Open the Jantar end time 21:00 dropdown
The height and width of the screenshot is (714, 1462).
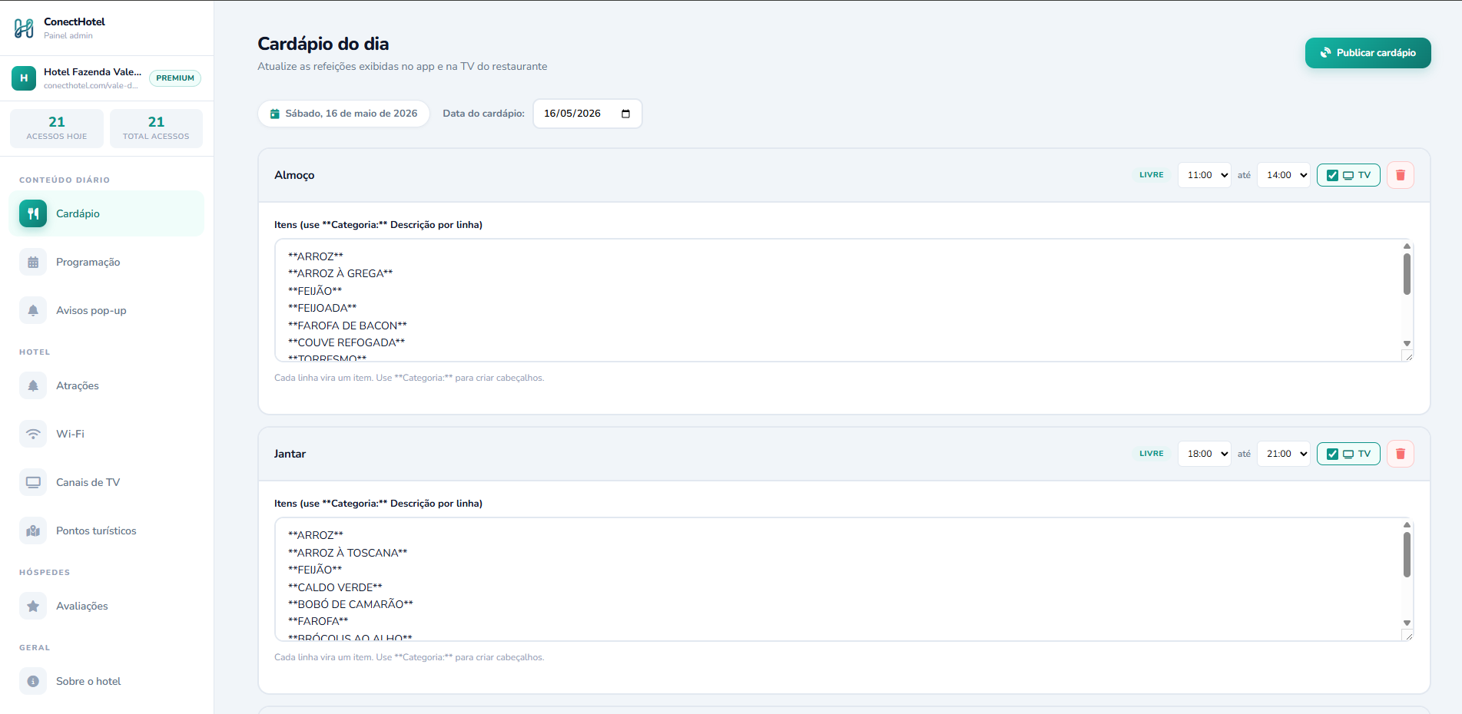[x=1283, y=454]
